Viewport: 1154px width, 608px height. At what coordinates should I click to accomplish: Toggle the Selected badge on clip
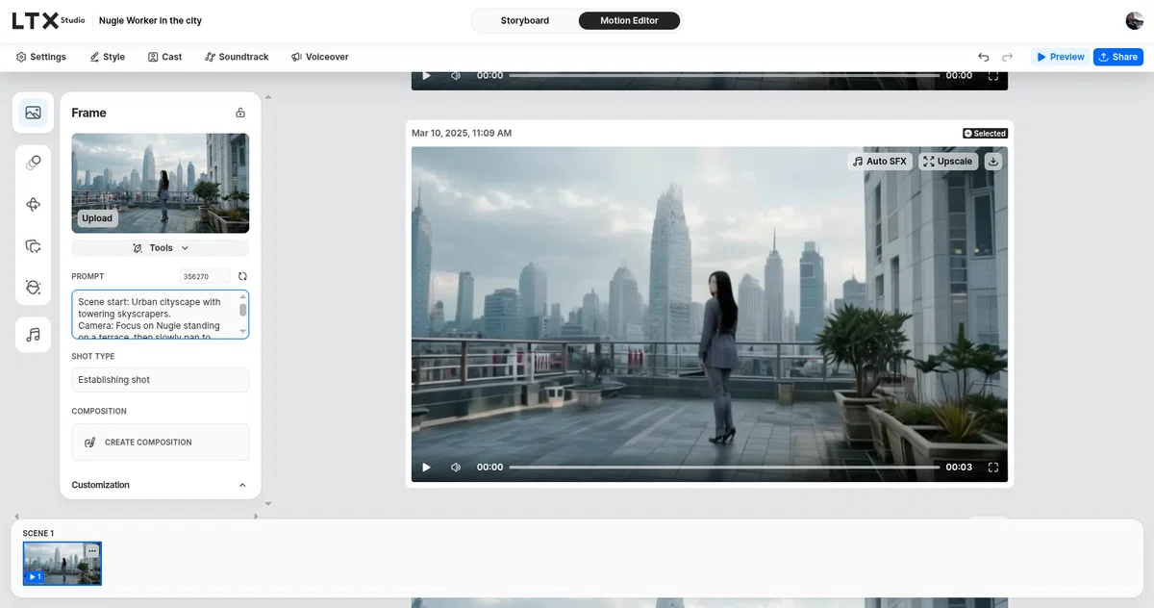point(985,134)
